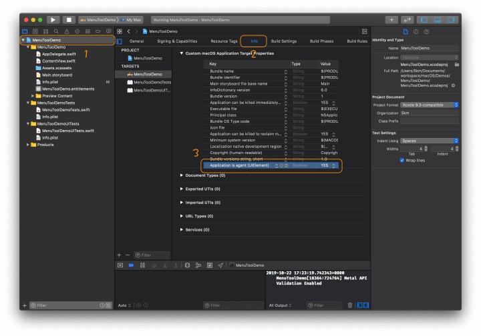The width and height of the screenshot is (481, 336).
Task: Select MenuToolDemo.entitlements file
Action: click(x=68, y=89)
